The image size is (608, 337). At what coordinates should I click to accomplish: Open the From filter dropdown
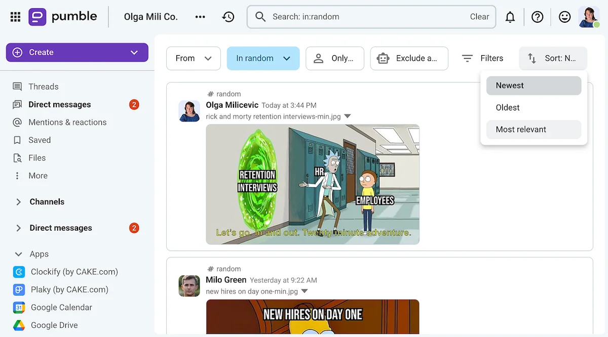tap(193, 58)
